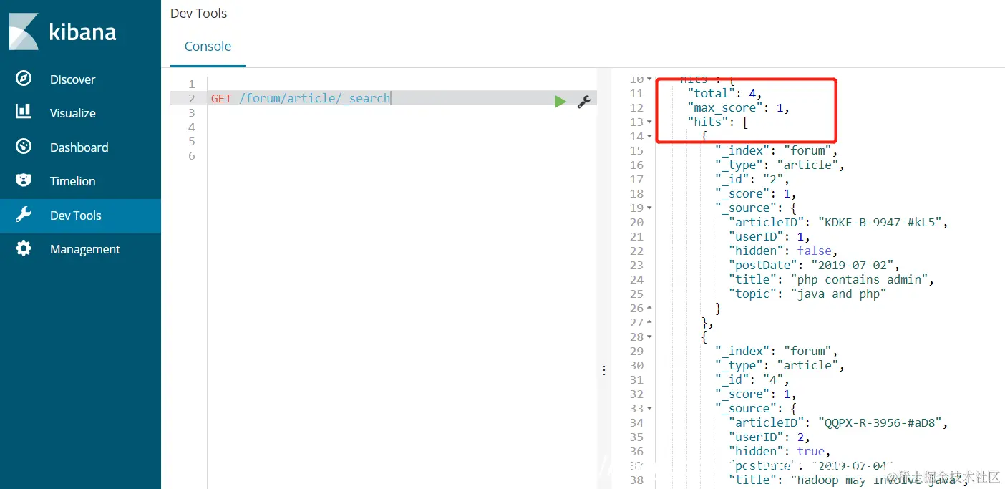Collapse fold arrow at output line 28
1005x489 pixels.
649,337
